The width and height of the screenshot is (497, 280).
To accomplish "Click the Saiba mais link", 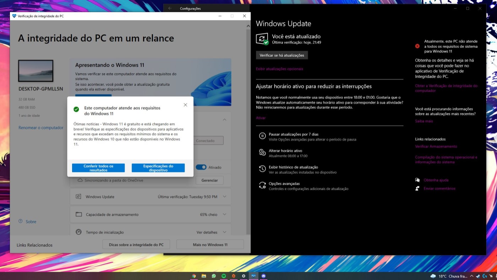I will 424,121.
